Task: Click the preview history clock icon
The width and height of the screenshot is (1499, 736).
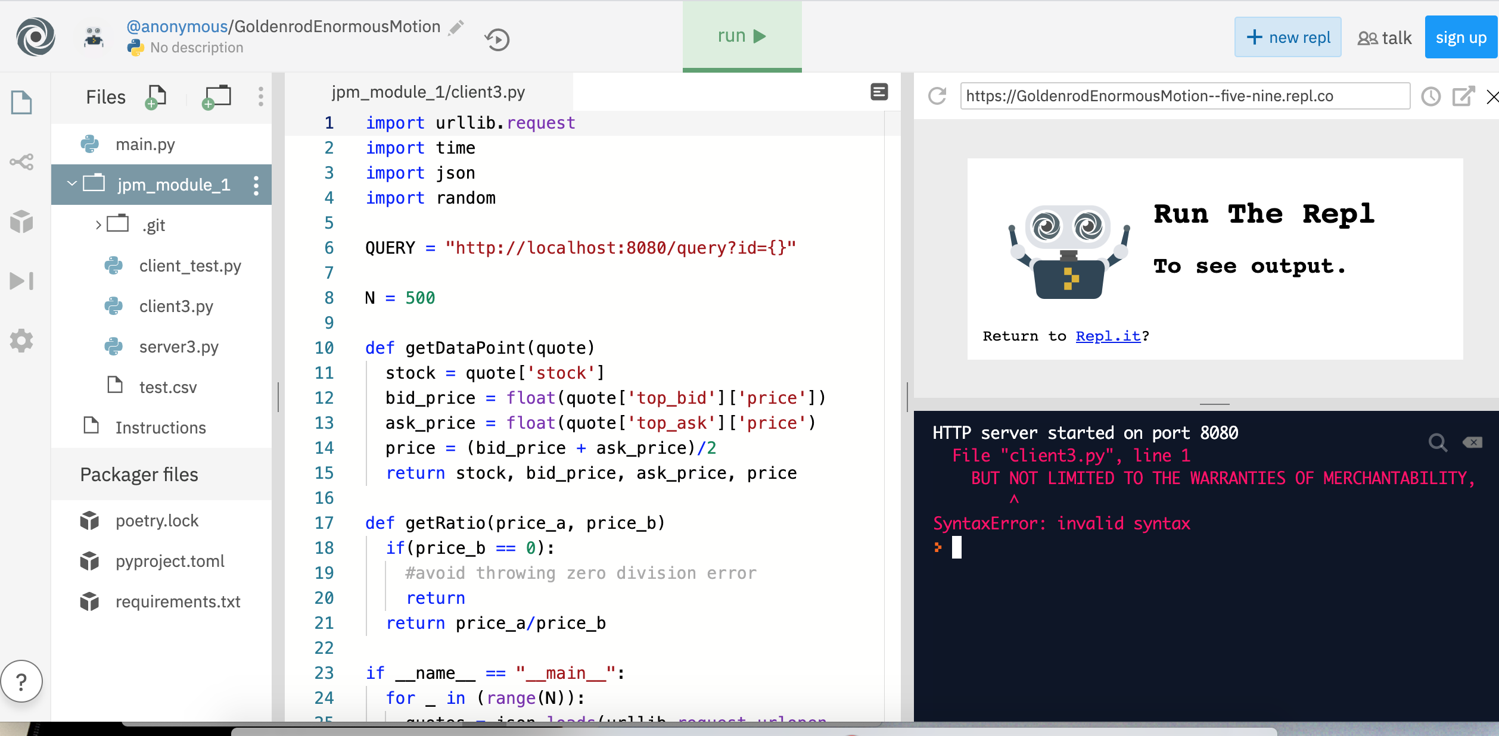Action: point(1431,96)
